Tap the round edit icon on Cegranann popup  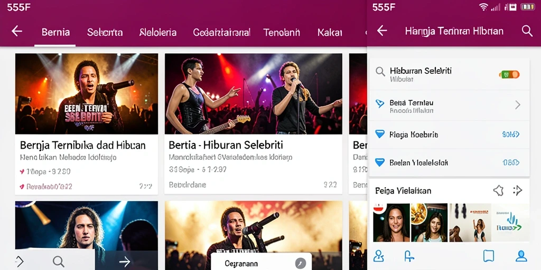(x=301, y=264)
